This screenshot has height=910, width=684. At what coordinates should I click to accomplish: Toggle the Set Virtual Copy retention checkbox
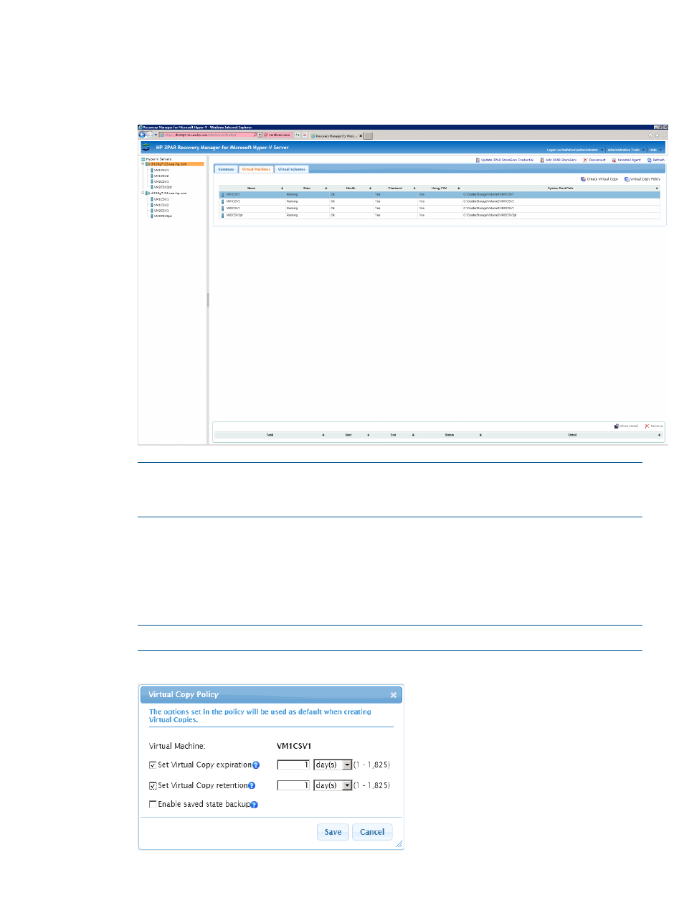(x=153, y=786)
